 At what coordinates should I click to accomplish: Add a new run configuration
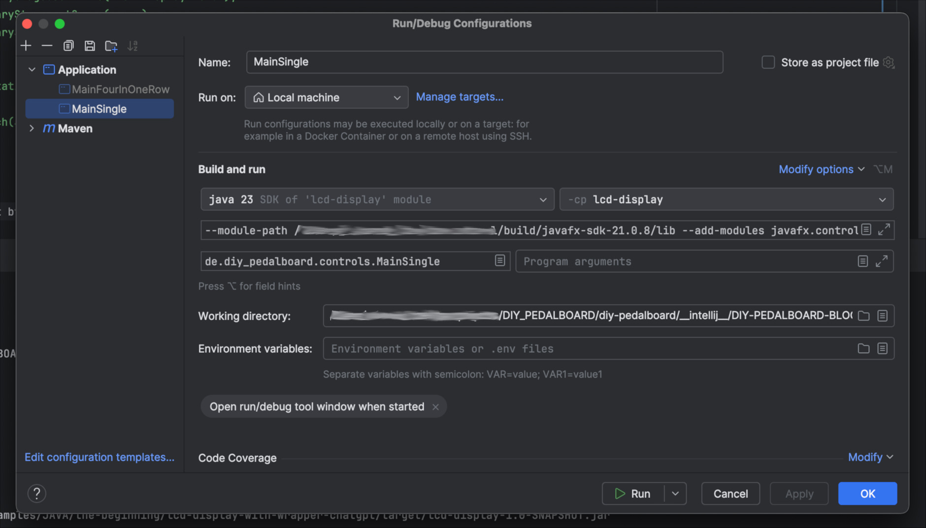[26, 45]
